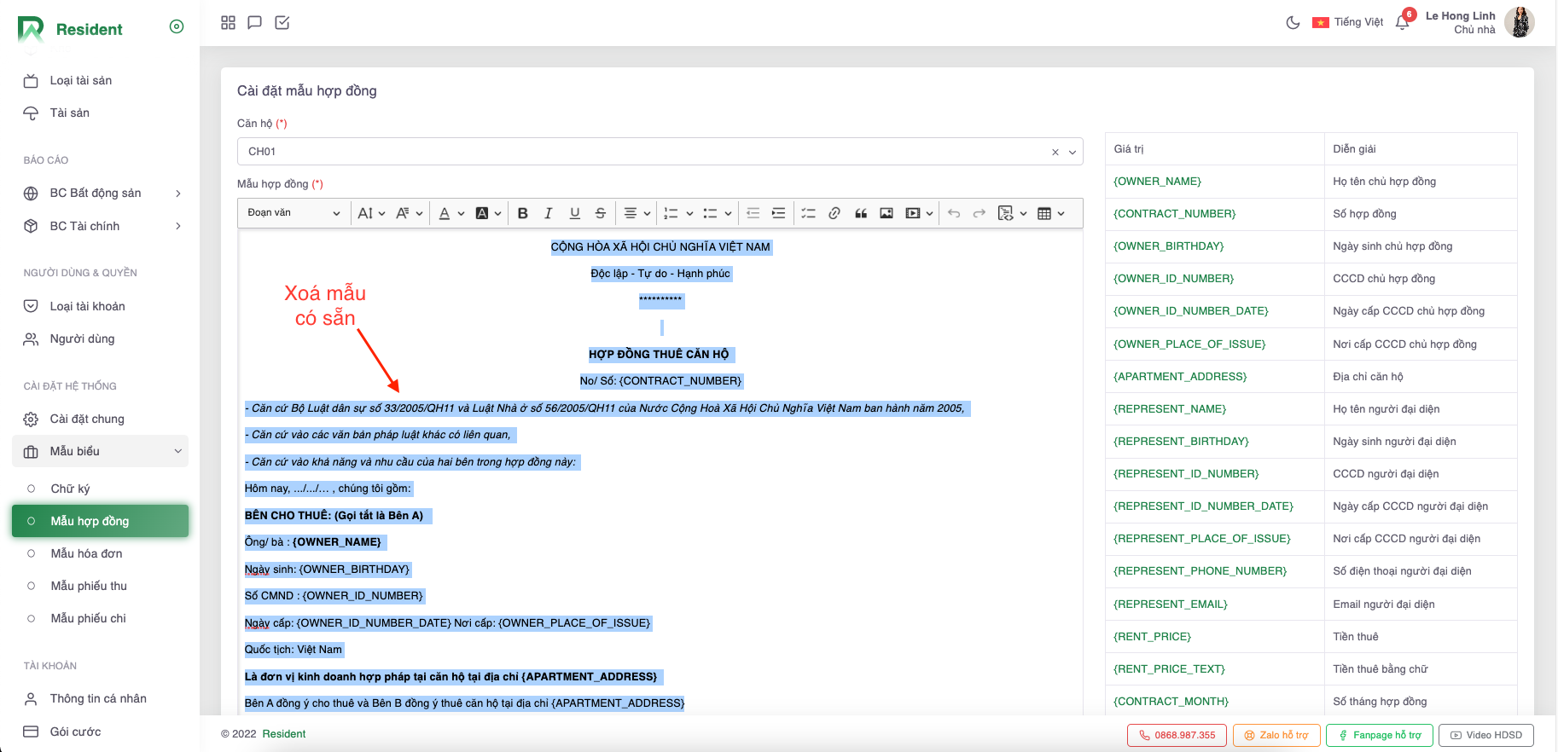Image resolution: width=1558 pixels, height=752 pixels.
Task: Open the notifications bell
Action: tap(1402, 23)
